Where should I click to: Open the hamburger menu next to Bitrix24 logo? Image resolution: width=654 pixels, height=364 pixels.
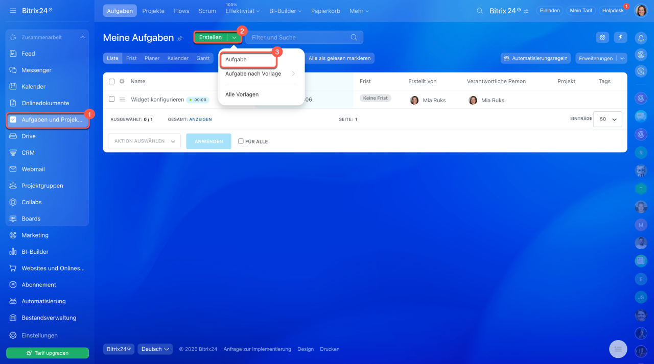[13, 11]
